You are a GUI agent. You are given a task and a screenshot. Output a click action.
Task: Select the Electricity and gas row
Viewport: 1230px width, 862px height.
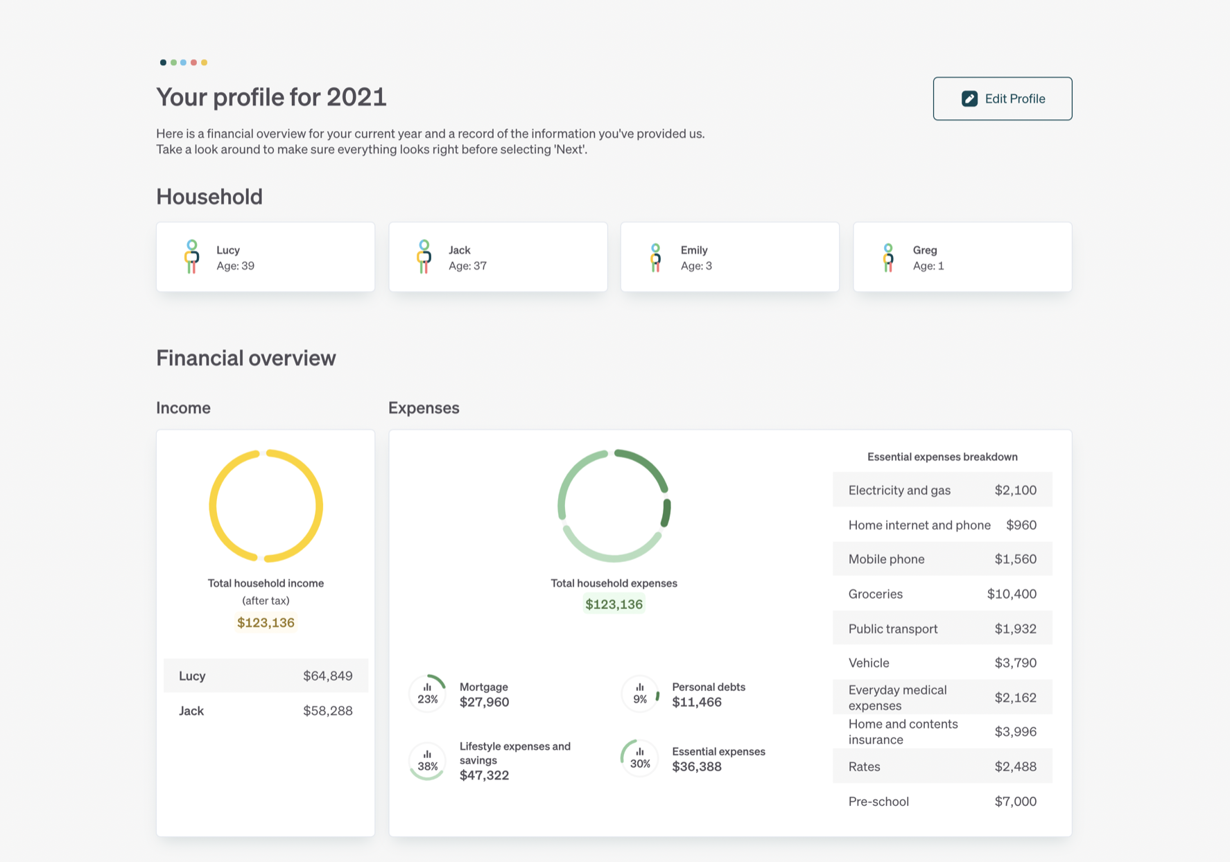942,490
